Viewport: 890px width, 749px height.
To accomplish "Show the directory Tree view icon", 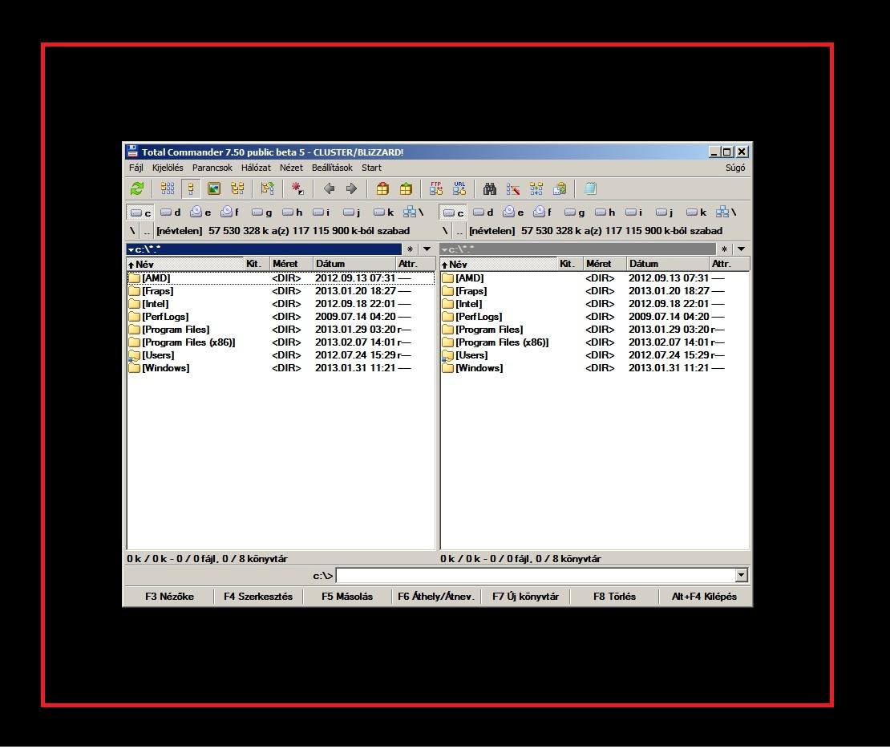I will [x=237, y=188].
